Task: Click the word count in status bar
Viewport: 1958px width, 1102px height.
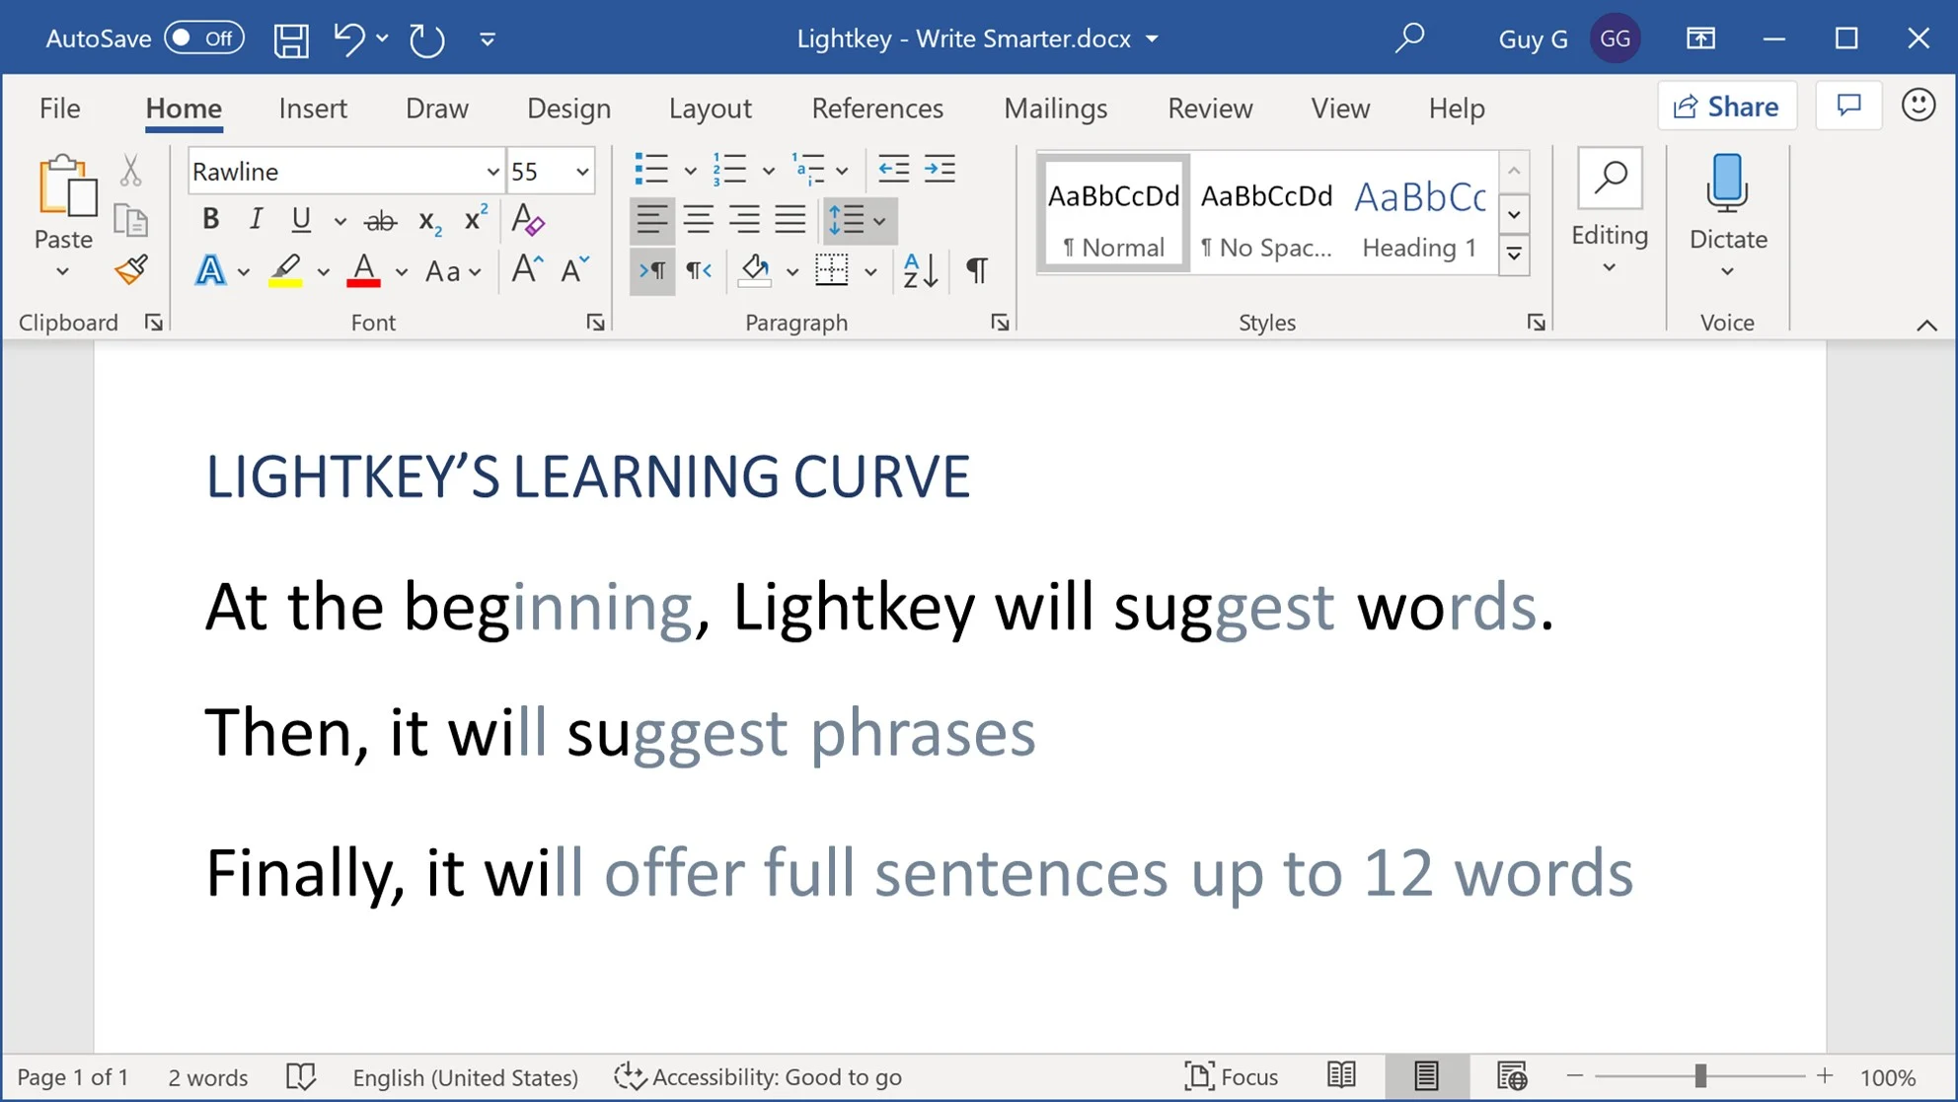Action: tap(208, 1076)
